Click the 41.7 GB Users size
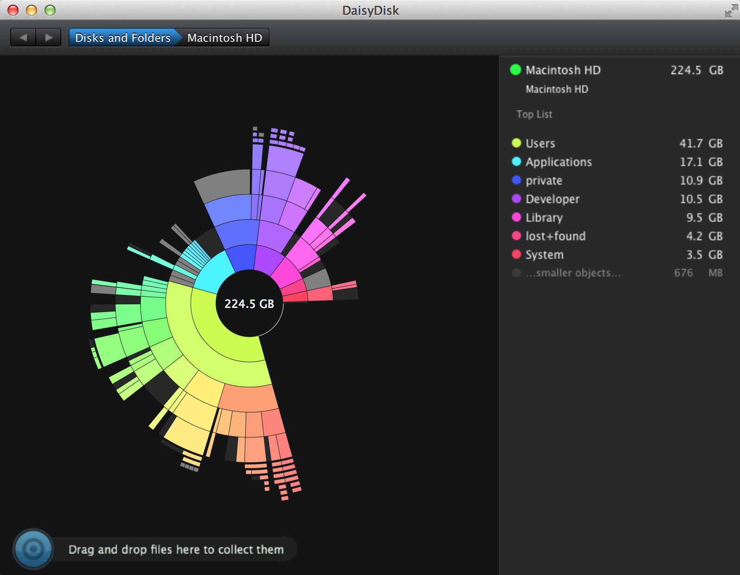Viewport: 740px width, 575px height. [701, 143]
